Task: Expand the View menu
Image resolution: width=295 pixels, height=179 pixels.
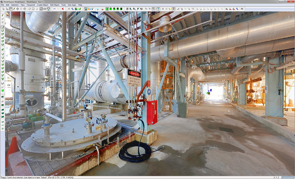Action: [23, 5]
